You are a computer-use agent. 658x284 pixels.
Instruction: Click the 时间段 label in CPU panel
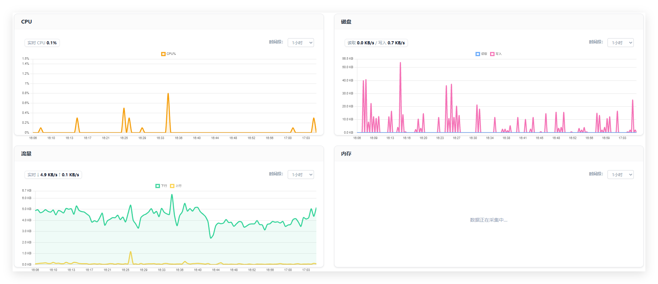[276, 42]
